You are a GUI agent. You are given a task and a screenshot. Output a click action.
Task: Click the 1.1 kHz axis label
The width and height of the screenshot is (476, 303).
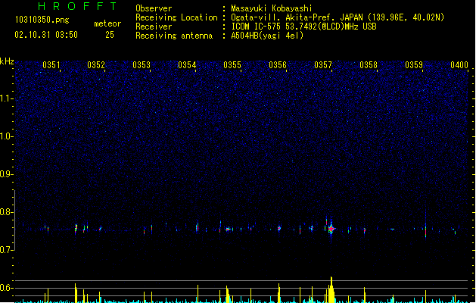[7, 98]
